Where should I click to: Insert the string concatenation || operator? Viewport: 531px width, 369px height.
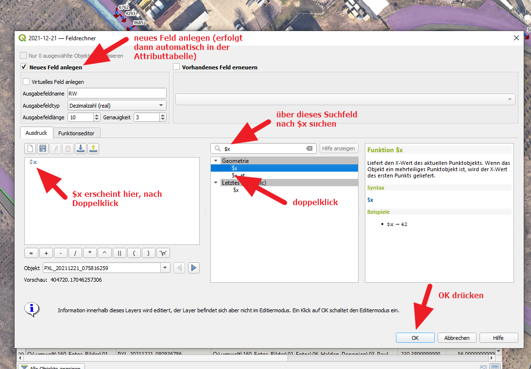pyautogui.click(x=119, y=253)
